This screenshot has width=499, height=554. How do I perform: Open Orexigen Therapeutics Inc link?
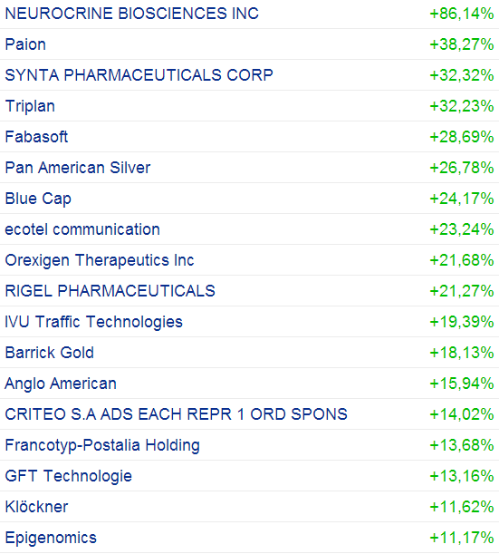100,260
